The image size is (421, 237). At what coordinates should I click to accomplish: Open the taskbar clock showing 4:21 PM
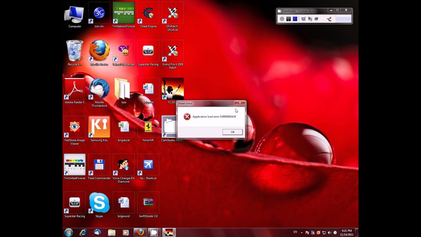(x=347, y=232)
